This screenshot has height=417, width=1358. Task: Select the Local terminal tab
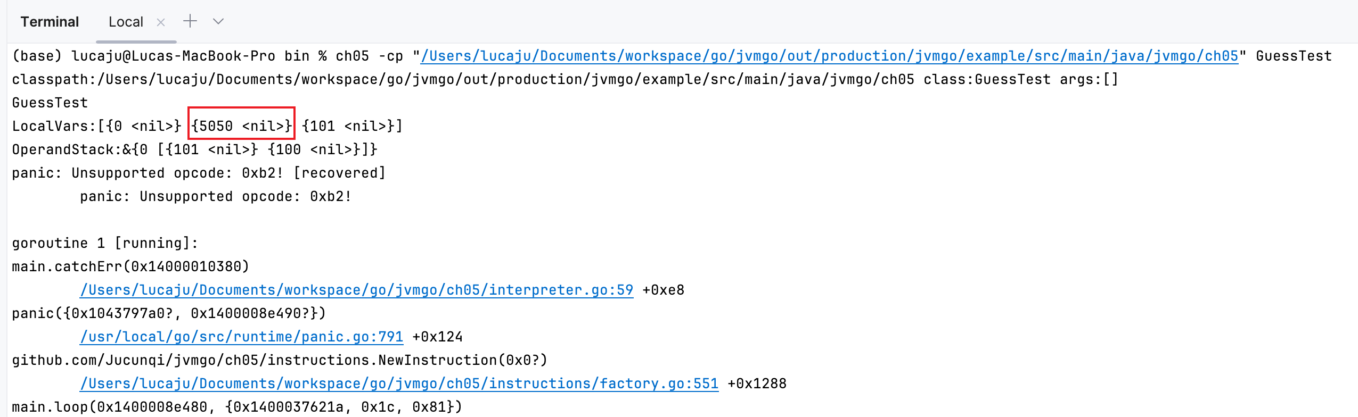coord(126,22)
